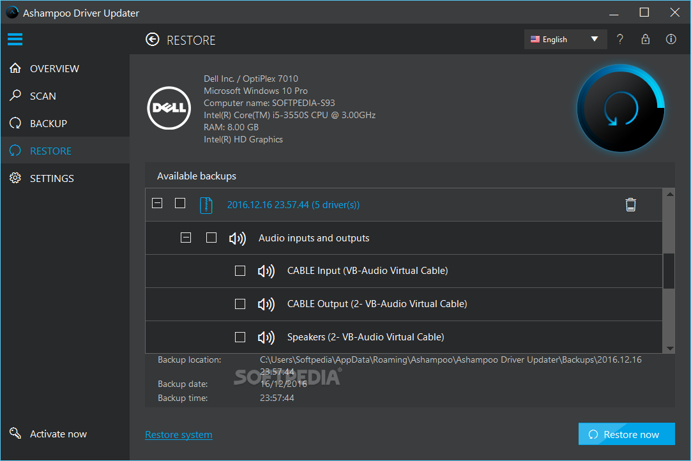The height and width of the screenshot is (461, 691).
Task: Go to OVERVIEW in sidebar
Action: pos(55,69)
